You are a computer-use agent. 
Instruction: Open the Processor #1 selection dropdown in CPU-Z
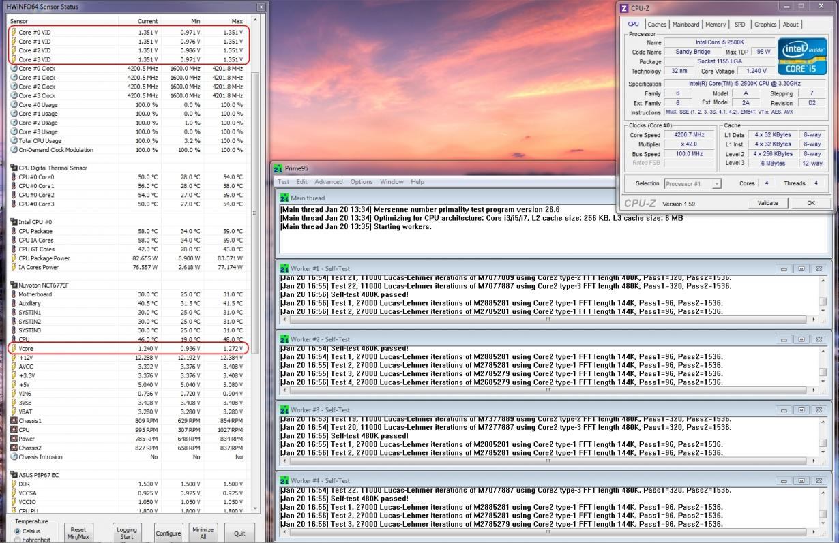[693, 184]
